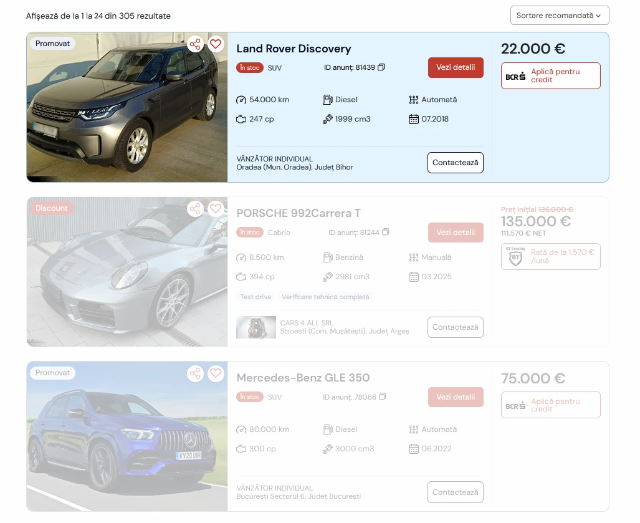Click the 394 cp value
This screenshot has height=523, width=640.
point(262,276)
